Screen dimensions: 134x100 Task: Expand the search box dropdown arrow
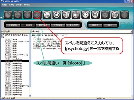(132, 32)
